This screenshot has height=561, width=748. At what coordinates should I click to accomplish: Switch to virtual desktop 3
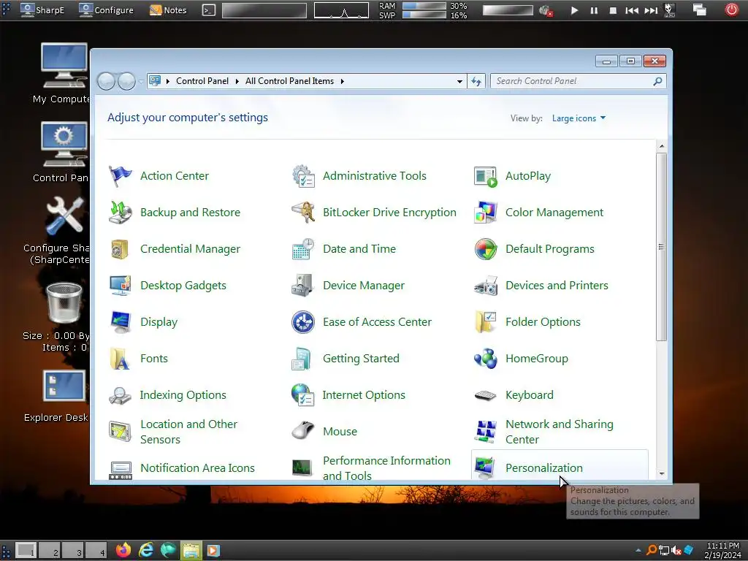pos(73,551)
